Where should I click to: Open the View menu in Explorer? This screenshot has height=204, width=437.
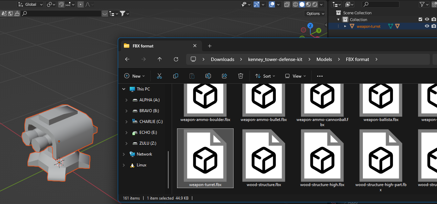pyautogui.click(x=296, y=76)
